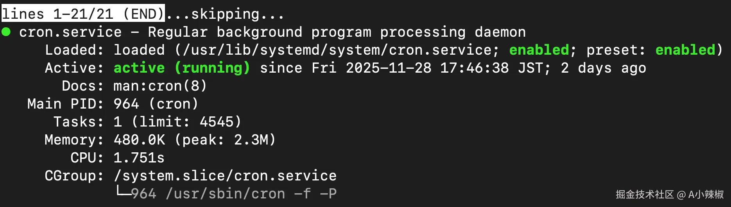This screenshot has width=731, height=207.
Task: Click the Memory value 480.0K
Action: 139,140
